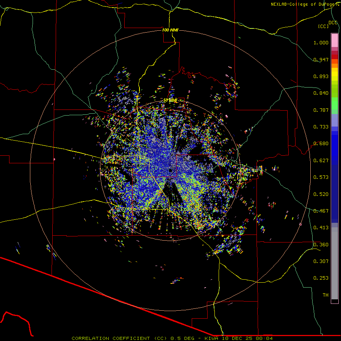Image resolution: width=341 pixels, height=341 pixels.
Task: Click the 1.000 value on color scale
Action: pos(321,42)
